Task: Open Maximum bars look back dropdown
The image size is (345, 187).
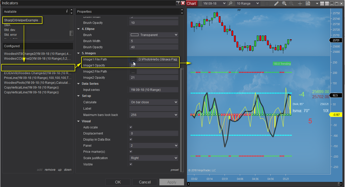Action: click(x=154, y=115)
